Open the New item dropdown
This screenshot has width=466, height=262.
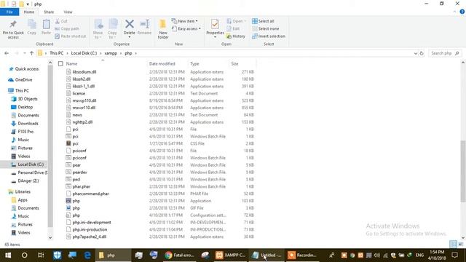tap(184, 21)
